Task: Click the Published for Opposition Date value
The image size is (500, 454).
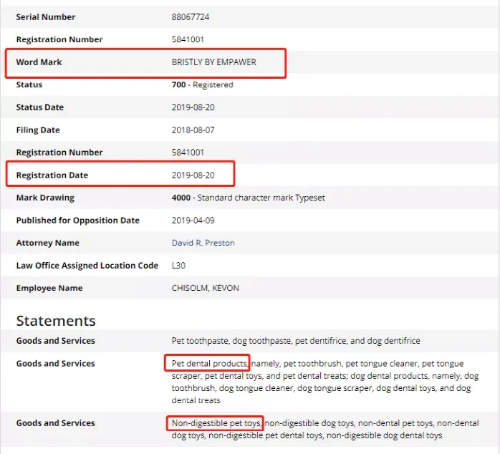Action: coord(193,221)
